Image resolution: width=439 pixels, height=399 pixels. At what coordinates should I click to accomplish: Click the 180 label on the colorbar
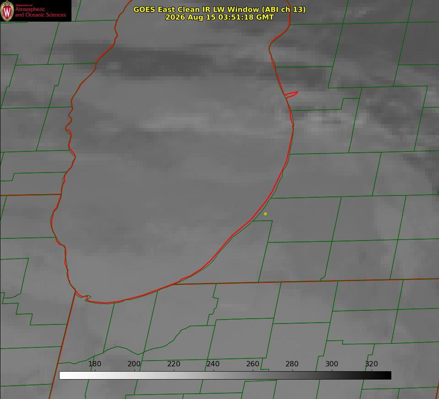(x=94, y=364)
